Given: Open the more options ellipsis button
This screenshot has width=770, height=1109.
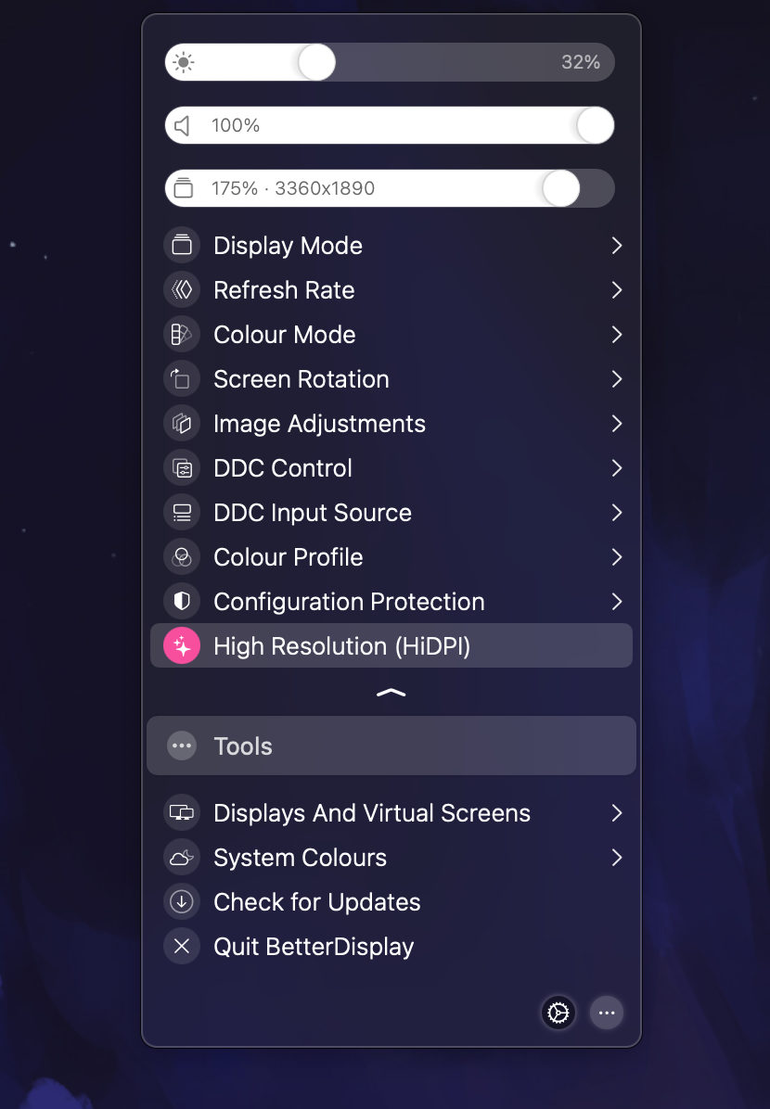Looking at the screenshot, I should coord(607,1013).
